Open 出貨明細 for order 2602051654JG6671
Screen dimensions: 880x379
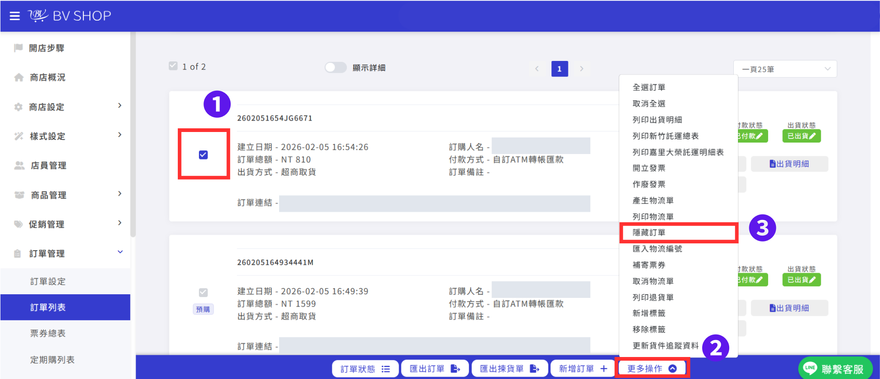tap(789, 164)
